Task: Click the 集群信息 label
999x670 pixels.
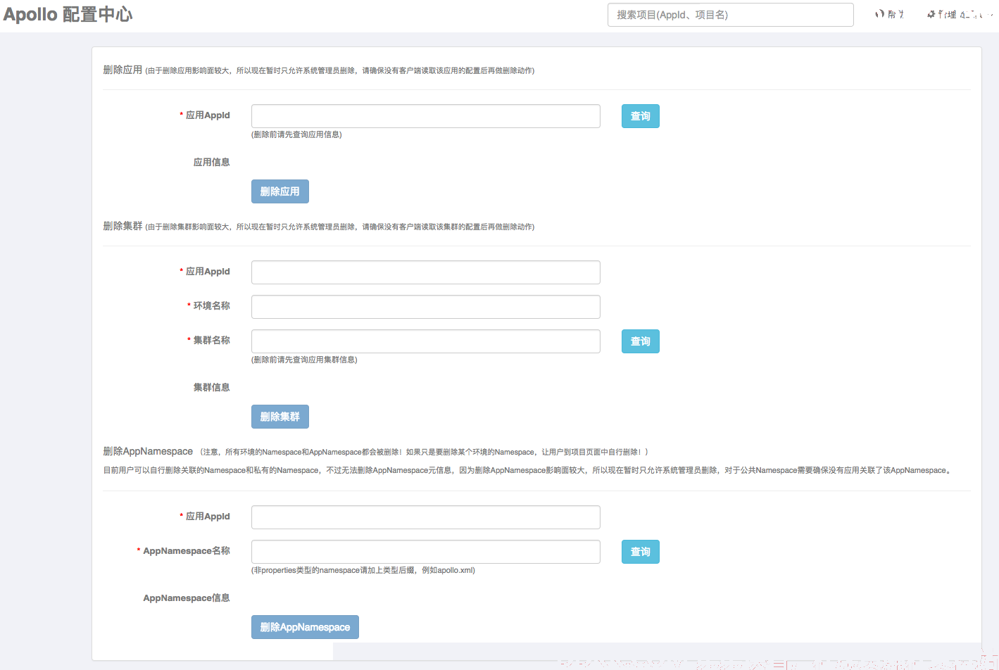Action: tap(211, 387)
